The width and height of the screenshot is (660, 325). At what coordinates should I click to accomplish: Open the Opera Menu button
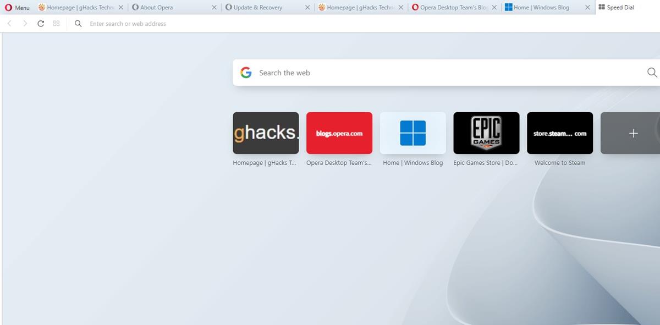click(16, 7)
